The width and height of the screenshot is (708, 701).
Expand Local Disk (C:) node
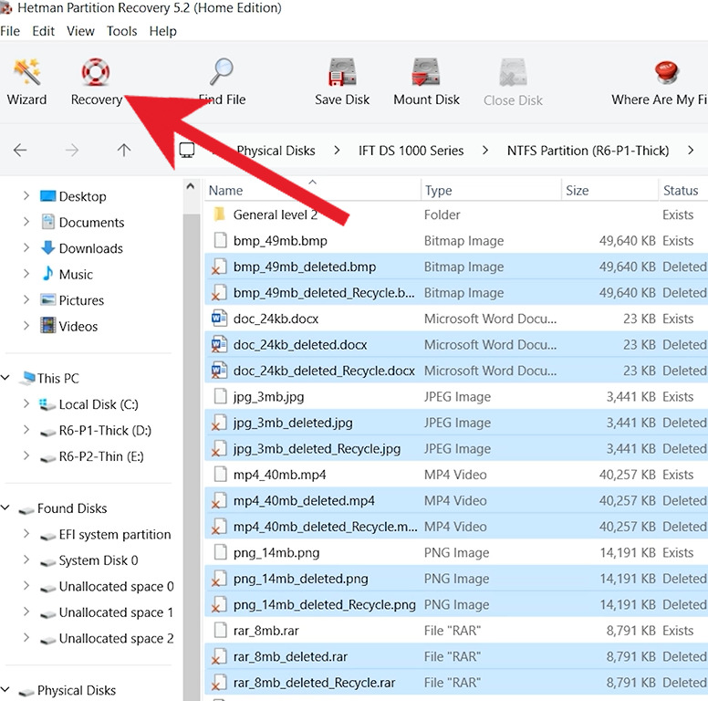point(26,403)
